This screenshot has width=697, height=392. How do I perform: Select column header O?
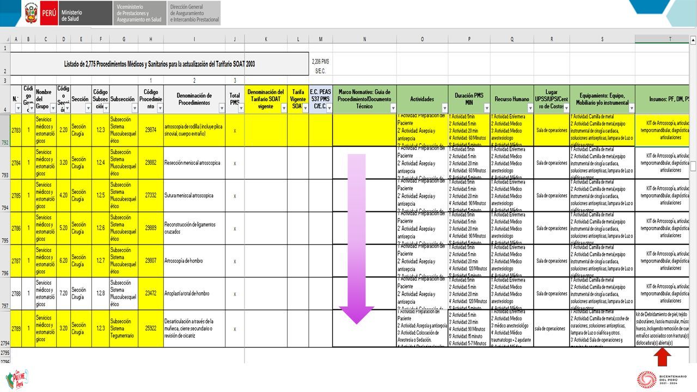pos(422,39)
